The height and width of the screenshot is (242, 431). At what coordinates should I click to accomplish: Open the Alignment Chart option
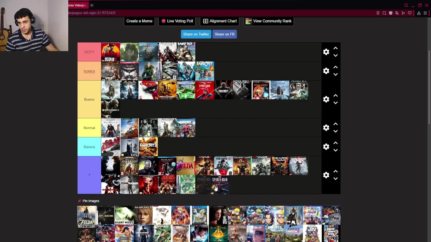[220, 21]
